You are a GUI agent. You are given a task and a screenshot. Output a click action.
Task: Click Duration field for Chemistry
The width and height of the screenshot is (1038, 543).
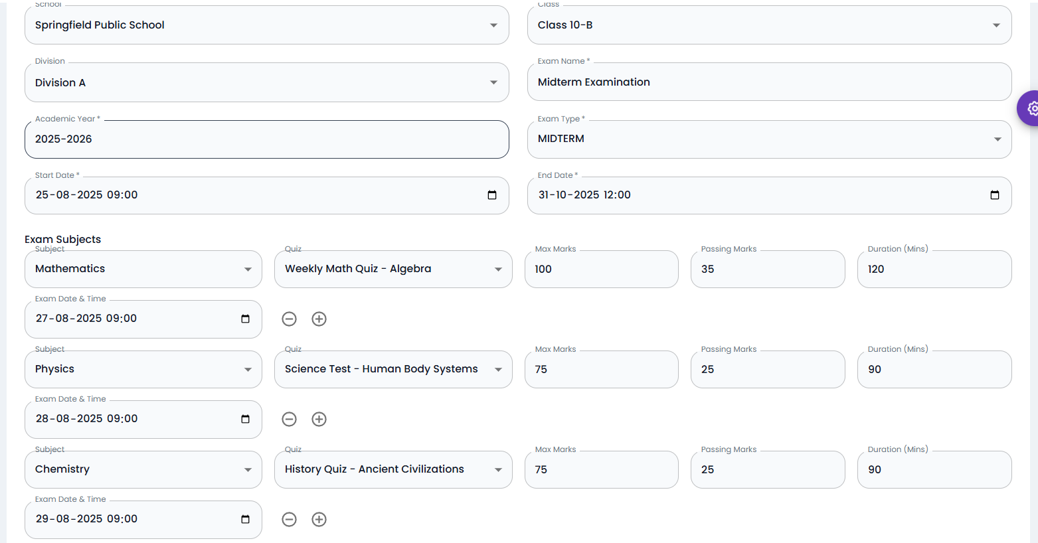click(x=934, y=469)
